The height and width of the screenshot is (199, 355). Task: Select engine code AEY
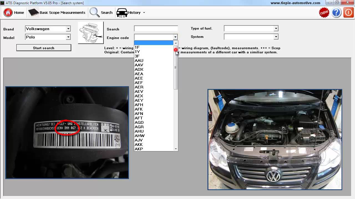(154, 100)
